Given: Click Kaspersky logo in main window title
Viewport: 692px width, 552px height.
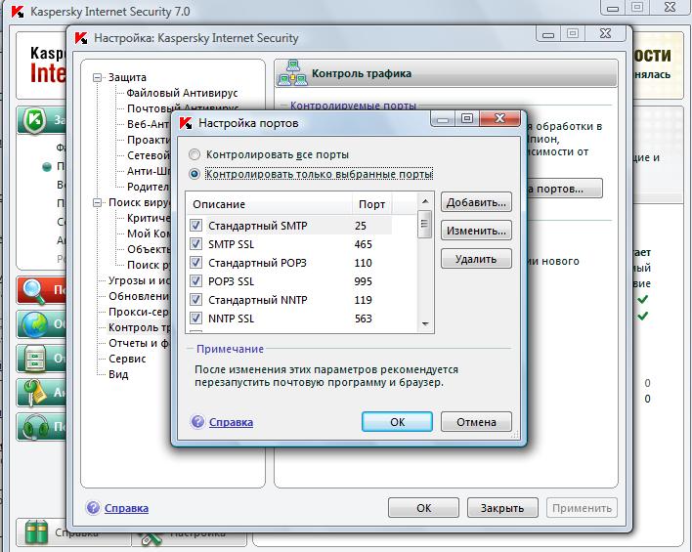Looking at the screenshot, I should 18,12.
